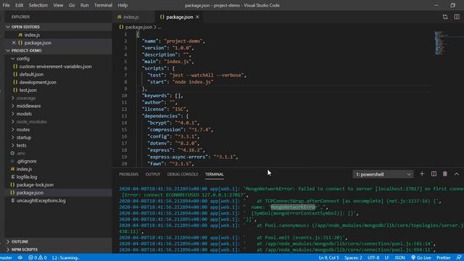Viewport: 464px width, 261px height.
Task: Open development.json file
Action: (38, 82)
